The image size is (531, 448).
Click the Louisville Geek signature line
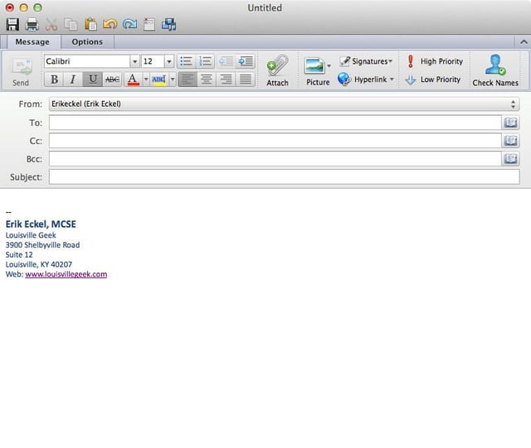tap(31, 235)
